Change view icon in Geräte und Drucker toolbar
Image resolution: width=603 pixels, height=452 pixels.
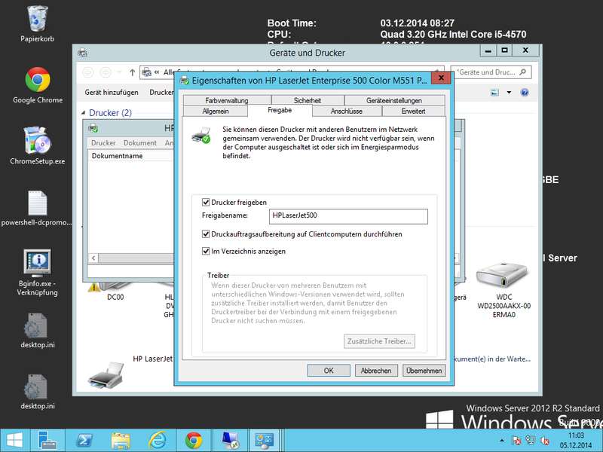coord(494,93)
